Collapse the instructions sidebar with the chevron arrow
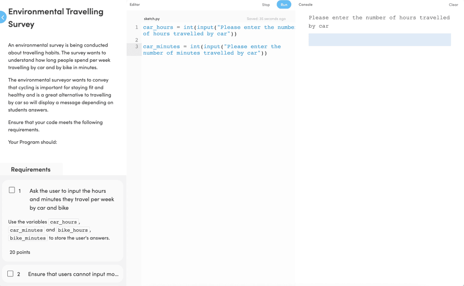The width and height of the screenshot is (464, 286). coord(3,17)
